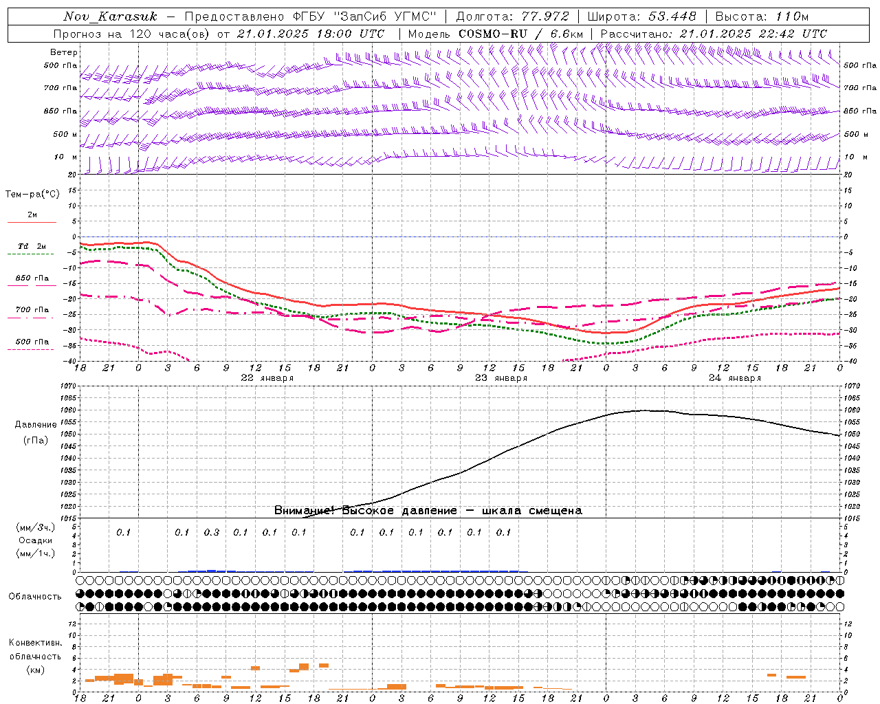Select the forecast start 21.01.2025 18:00 UTC
The image size is (880, 704).
pos(311,34)
